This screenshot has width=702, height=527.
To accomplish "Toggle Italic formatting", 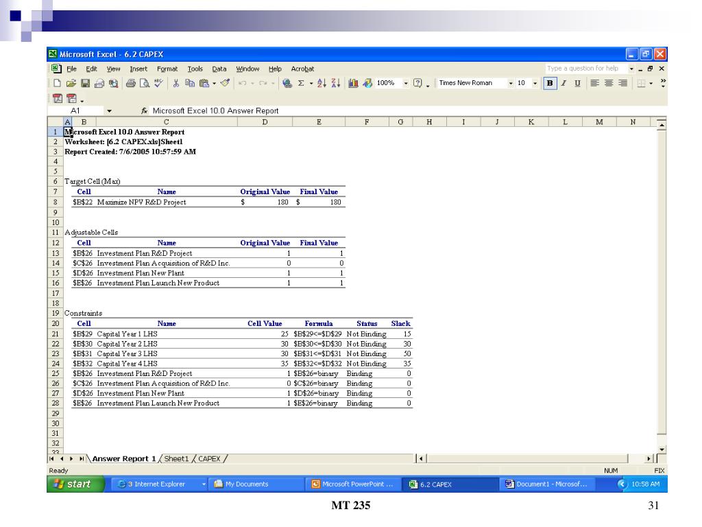I will [564, 83].
